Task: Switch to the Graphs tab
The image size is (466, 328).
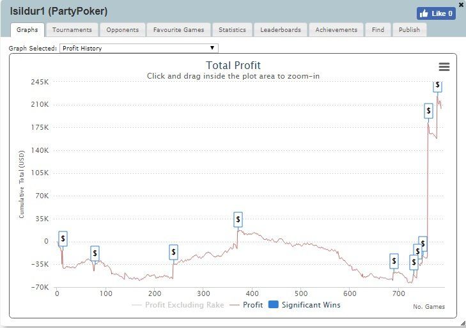Action: pos(27,30)
